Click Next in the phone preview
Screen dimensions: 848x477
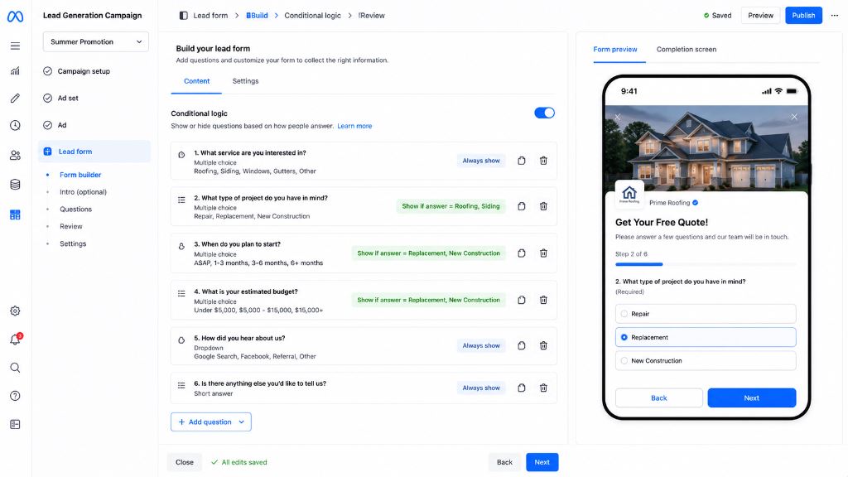point(752,398)
